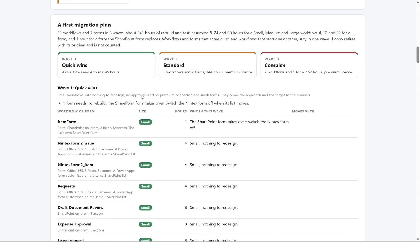Click the 'Wave 1: Quick wins' section heading

[x=77, y=88]
